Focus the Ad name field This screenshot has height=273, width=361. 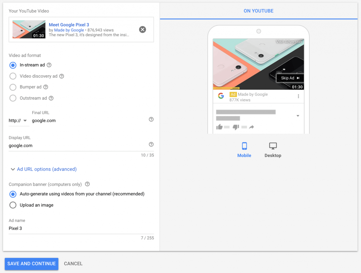[81, 228]
